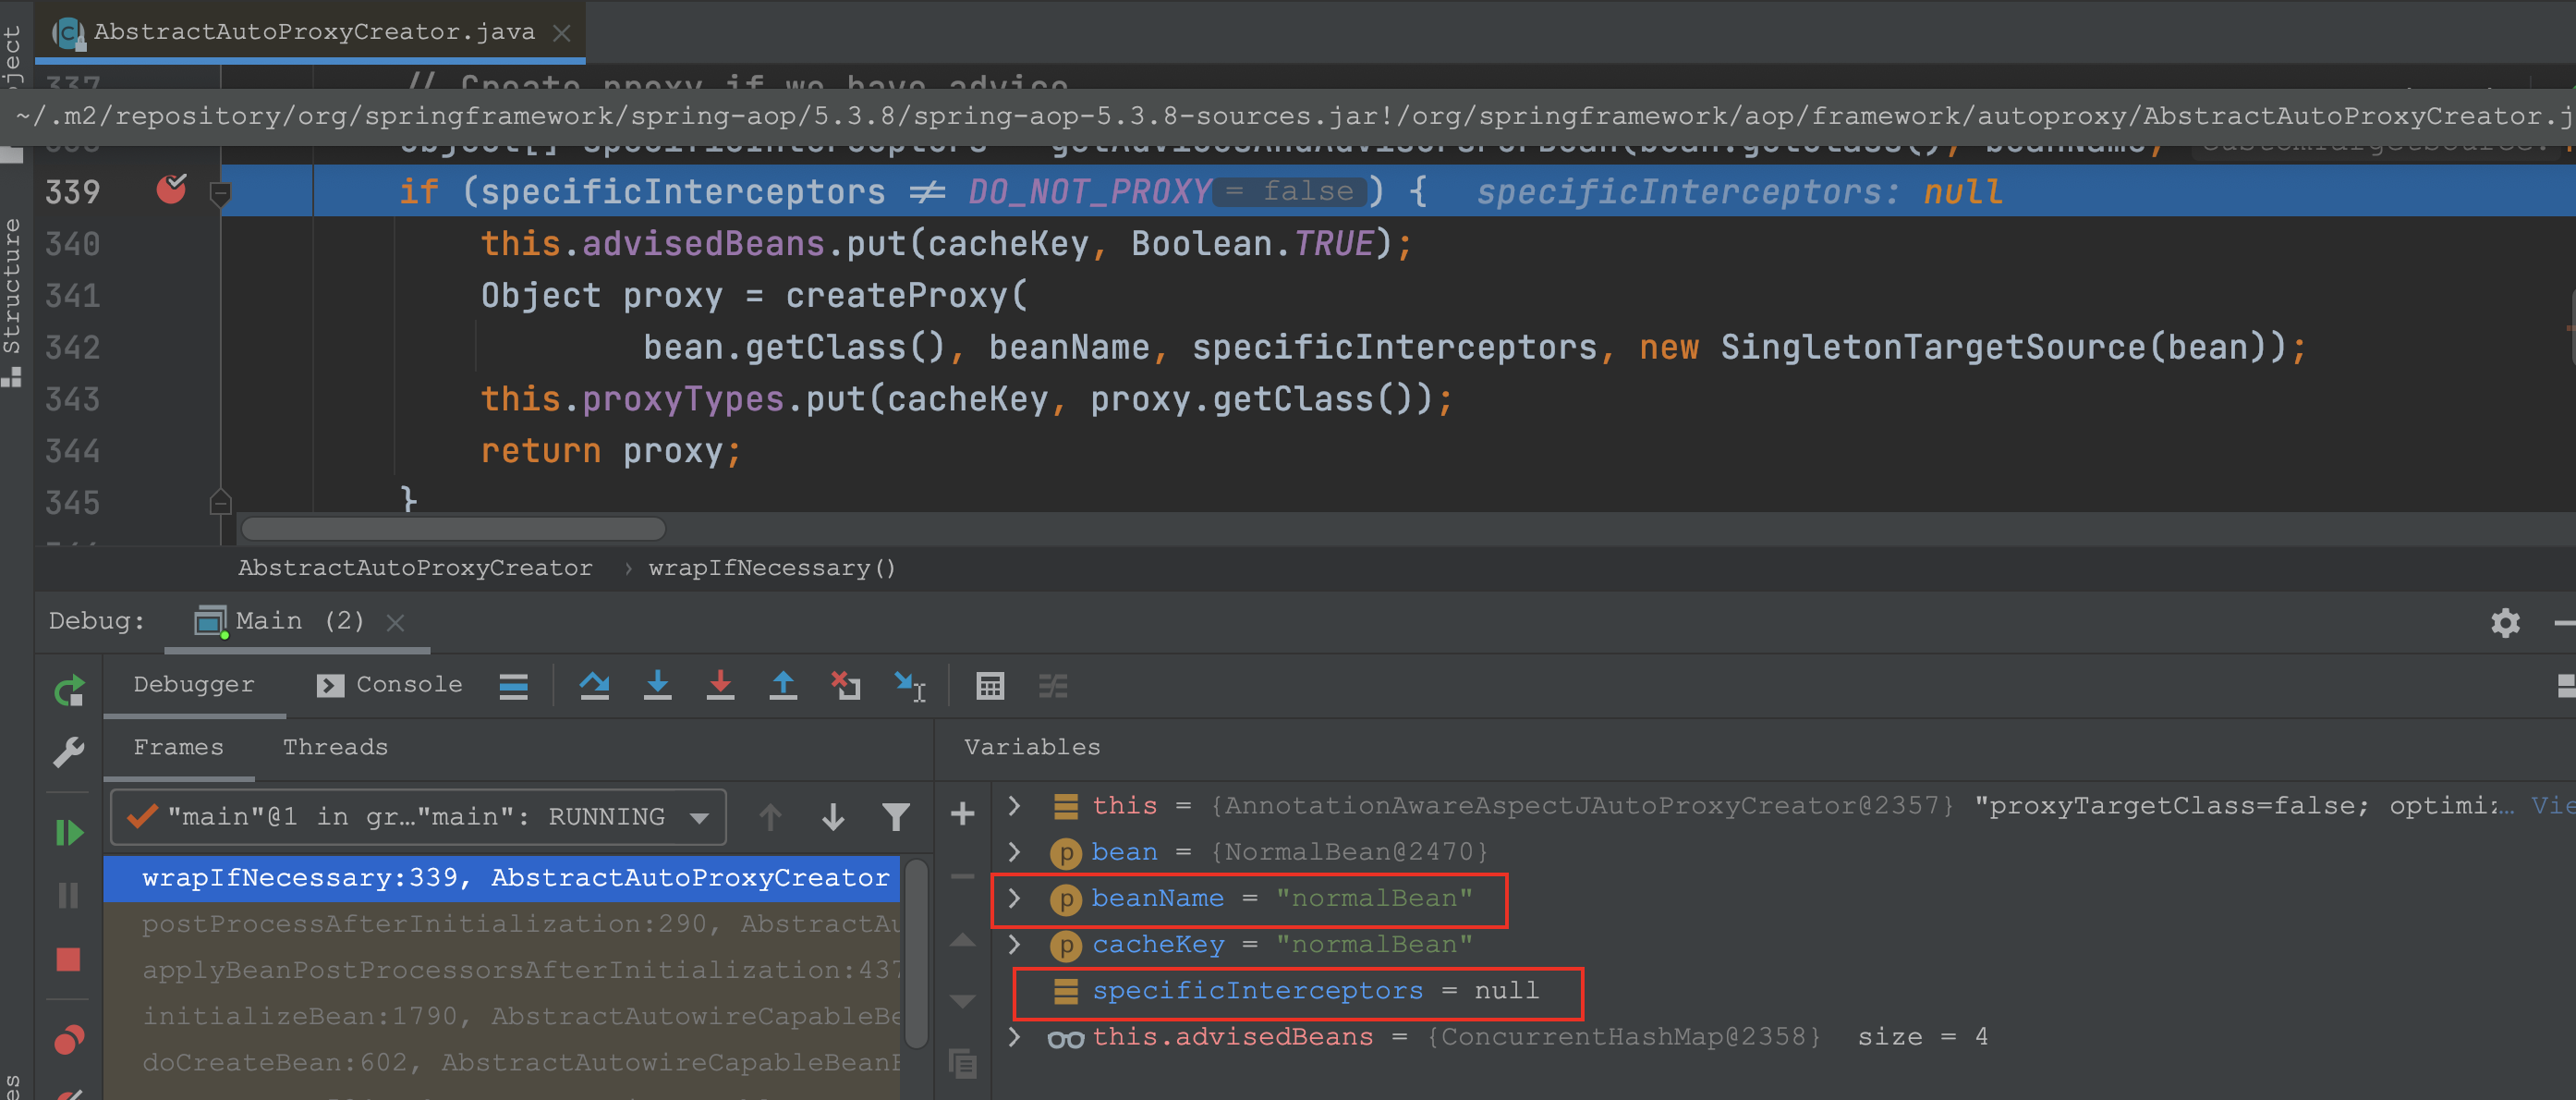Click the fold end marker at line 345
Image resolution: width=2576 pixels, height=1100 pixels.
pyautogui.click(x=221, y=501)
